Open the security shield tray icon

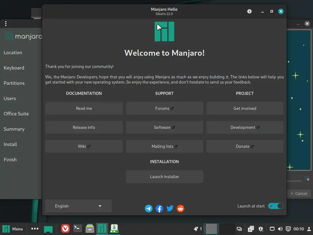point(261,229)
